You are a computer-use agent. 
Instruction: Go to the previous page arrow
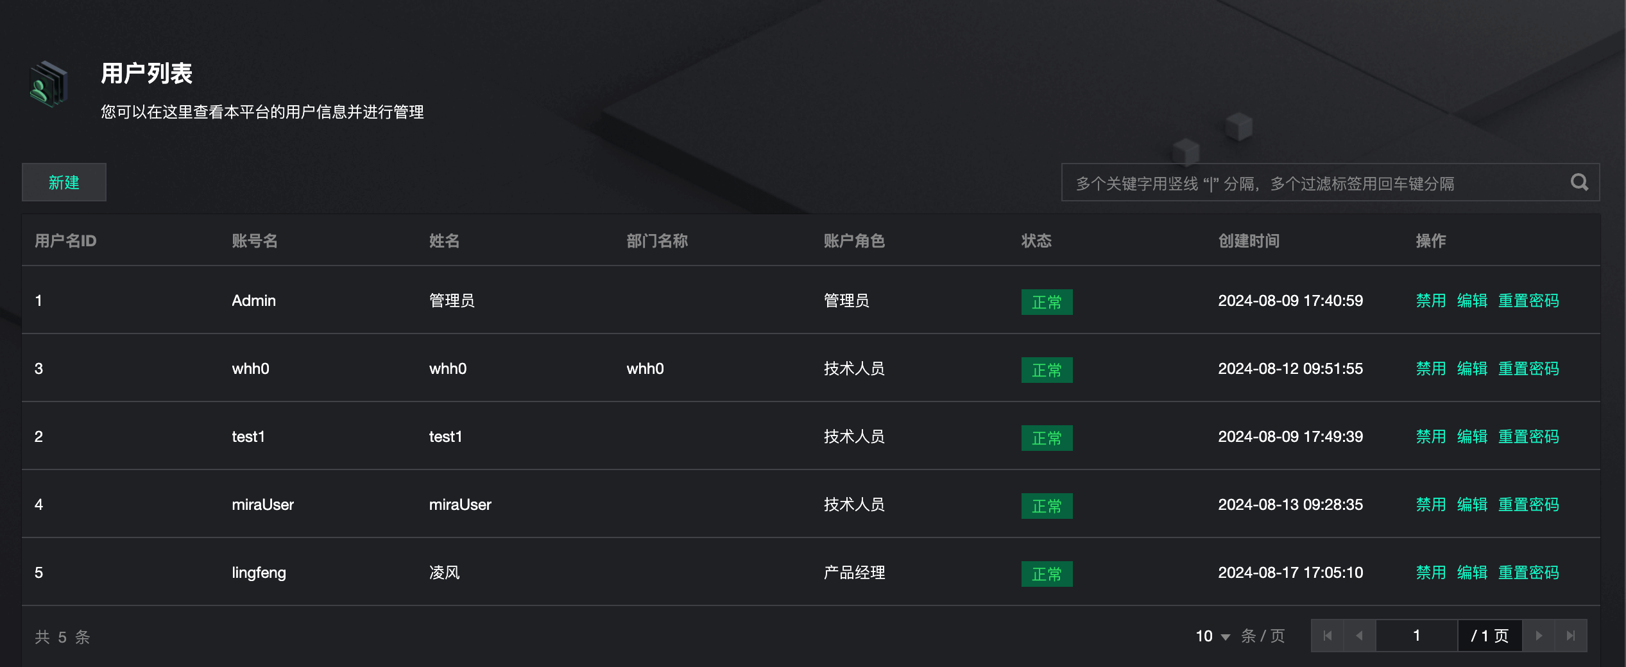[1359, 636]
